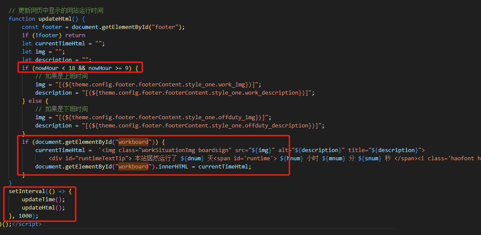The image size is (481, 235).
Task: Click offduty_description in the template string
Action: [275, 125]
